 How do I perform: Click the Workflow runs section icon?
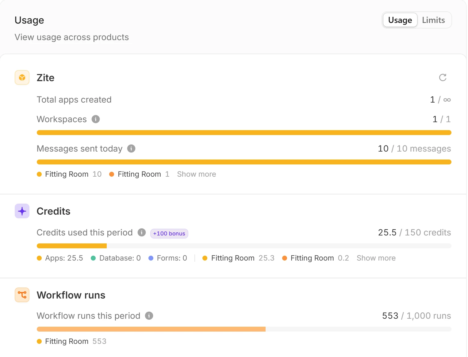22,295
